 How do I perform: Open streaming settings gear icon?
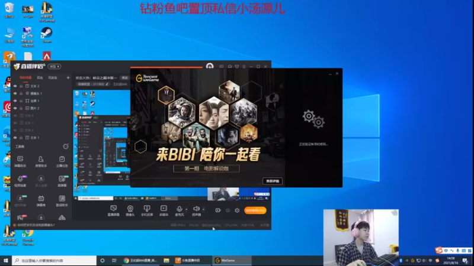[x=237, y=210]
